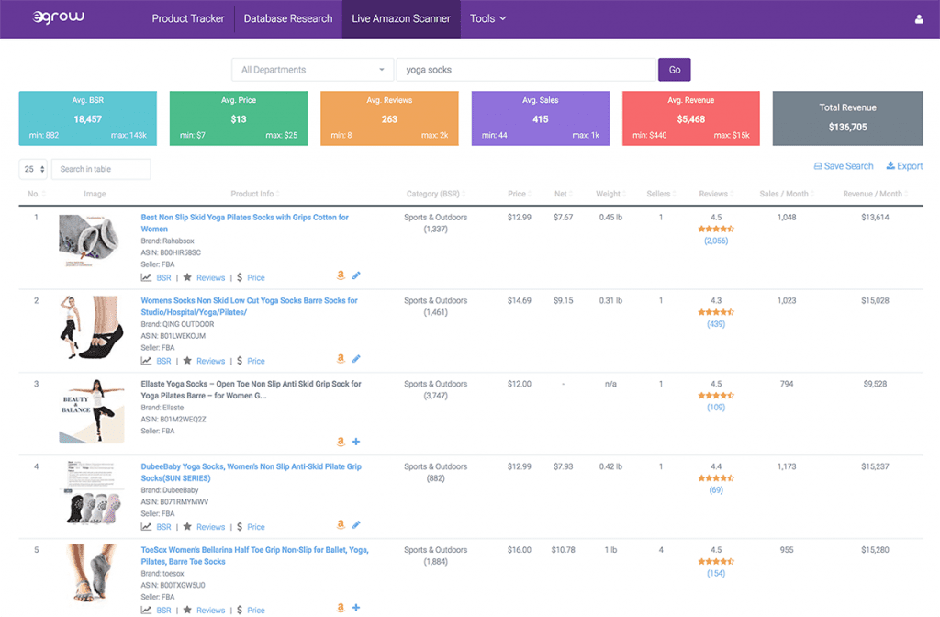Open Amazon icon for DubeeBaby Yoga Socks

[x=341, y=525]
